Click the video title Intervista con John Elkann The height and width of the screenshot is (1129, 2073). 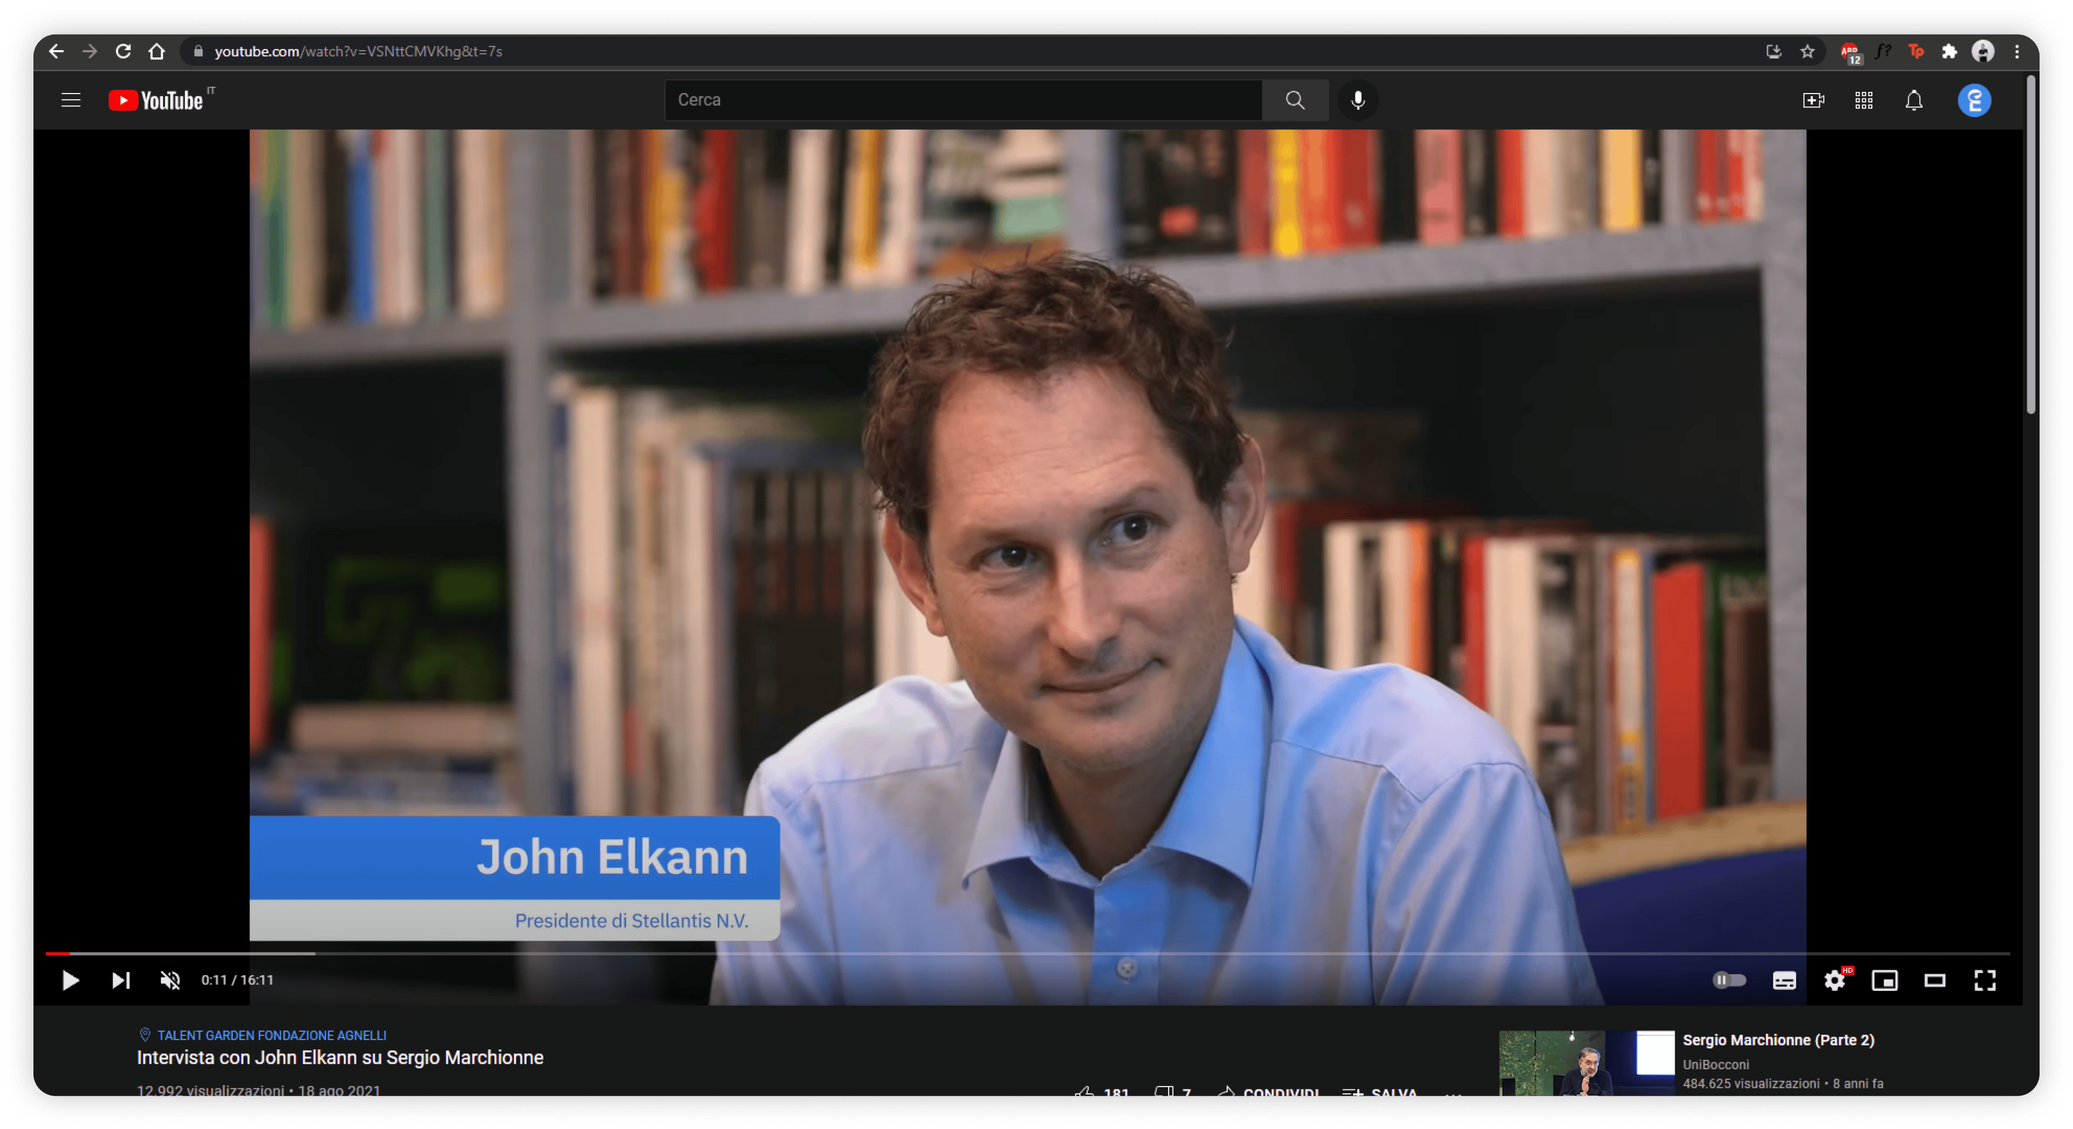tap(339, 1058)
